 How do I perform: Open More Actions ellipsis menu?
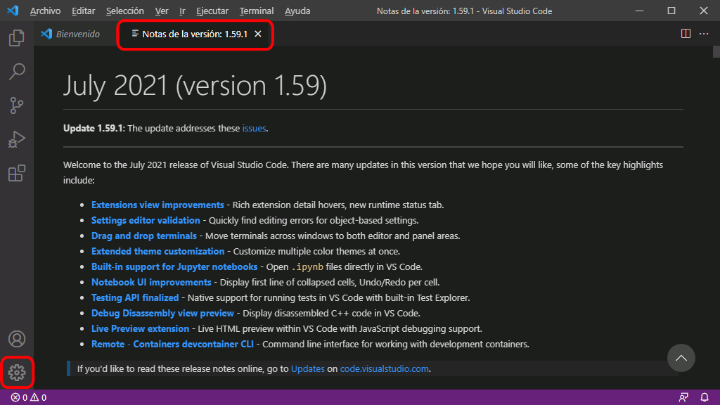tap(704, 34)
